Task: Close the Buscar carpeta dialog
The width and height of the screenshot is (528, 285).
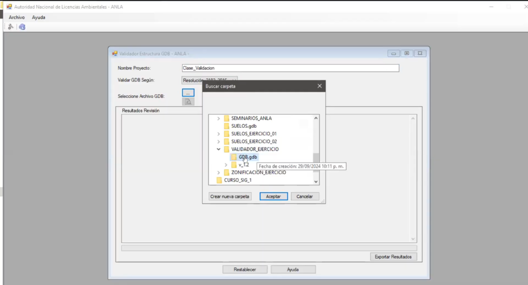Action: [319, 86]
